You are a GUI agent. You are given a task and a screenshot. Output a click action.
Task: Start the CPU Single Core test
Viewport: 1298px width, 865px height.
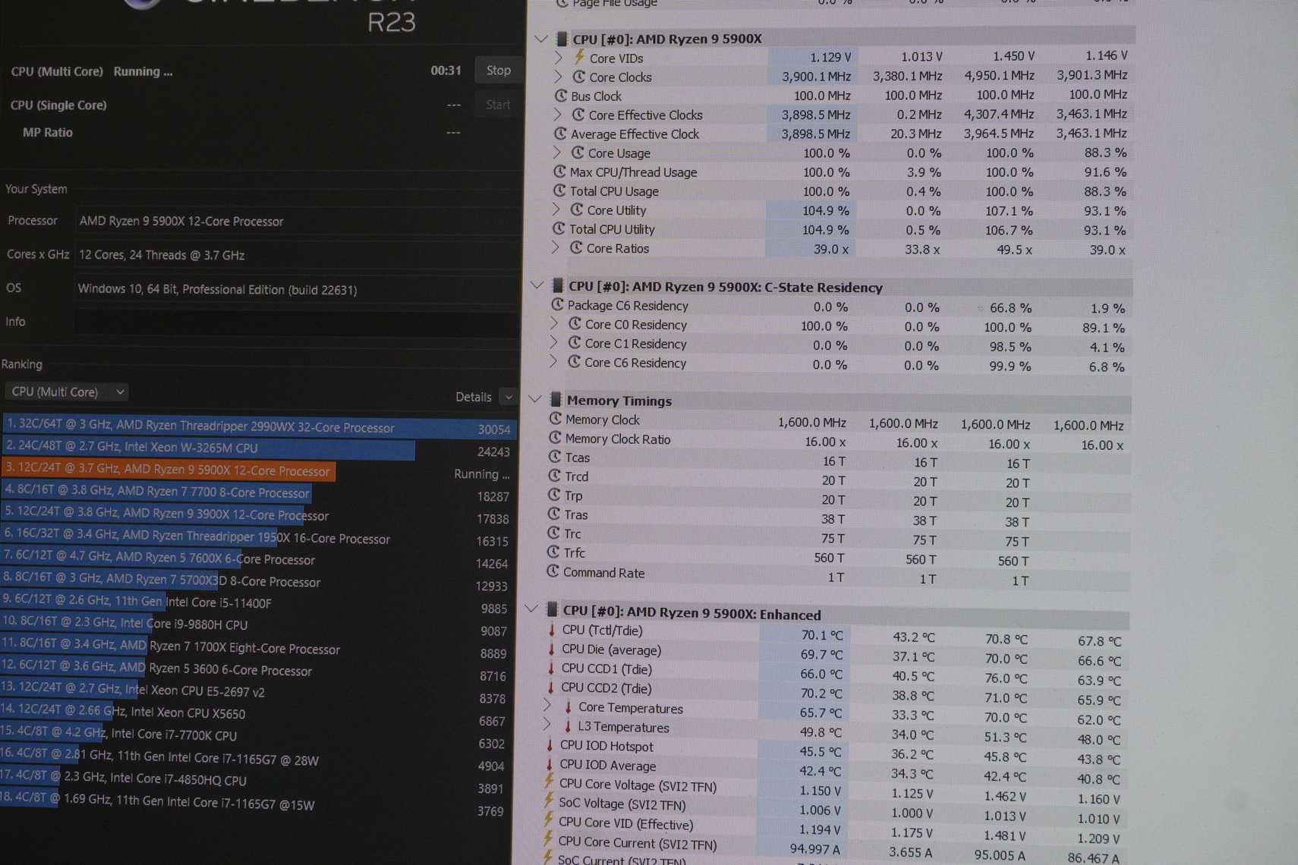click(498, 105)
